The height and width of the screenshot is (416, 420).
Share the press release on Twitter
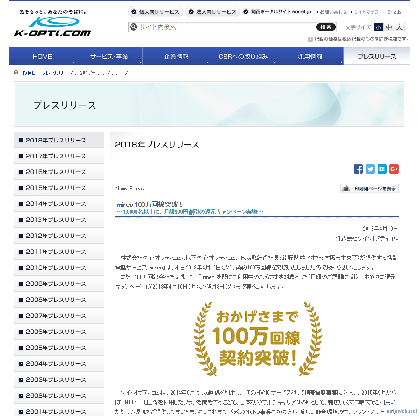[370, 169]
